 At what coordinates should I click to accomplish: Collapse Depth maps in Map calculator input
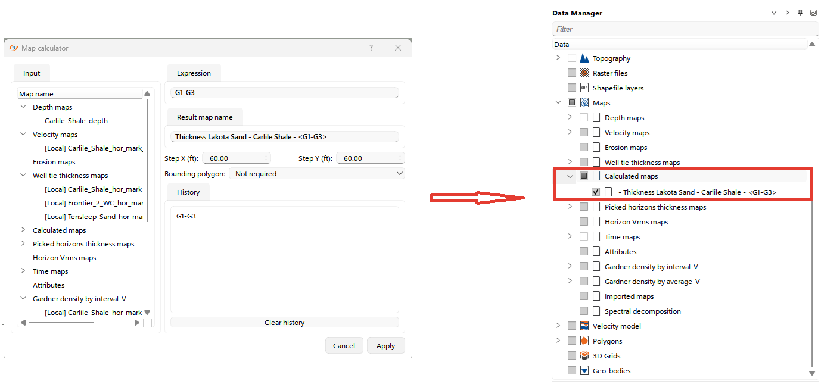coord(23,107)
